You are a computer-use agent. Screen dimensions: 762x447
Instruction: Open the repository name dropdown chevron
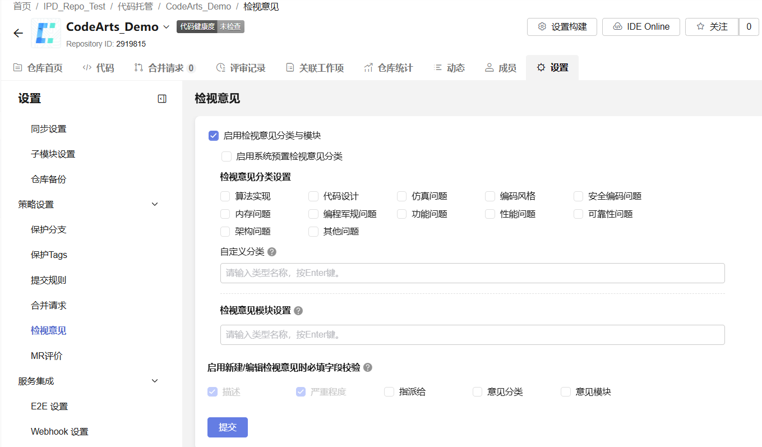166,27
